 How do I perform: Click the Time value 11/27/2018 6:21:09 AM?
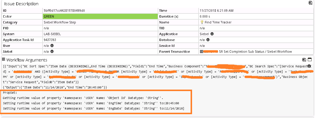[216, 11]
